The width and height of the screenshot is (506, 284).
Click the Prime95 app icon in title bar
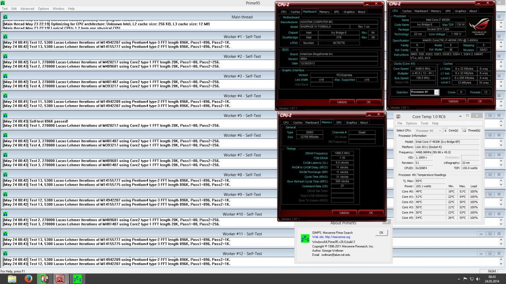3,3
